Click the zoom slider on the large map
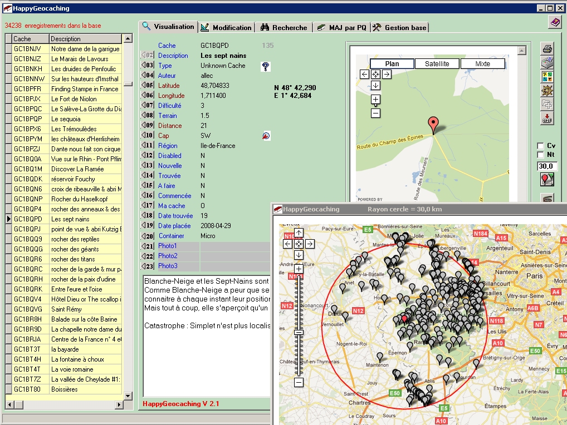This screenshot has width=567, height=425. (x=299, y=332)
